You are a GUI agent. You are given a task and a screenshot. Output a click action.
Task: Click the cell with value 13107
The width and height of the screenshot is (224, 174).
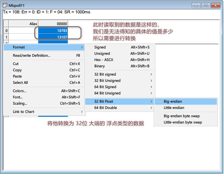coord(53,37)
